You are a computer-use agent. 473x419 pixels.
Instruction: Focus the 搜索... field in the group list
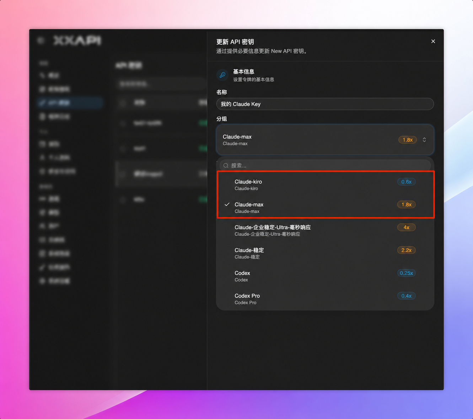pyautogui.click(x=325, y=166)
